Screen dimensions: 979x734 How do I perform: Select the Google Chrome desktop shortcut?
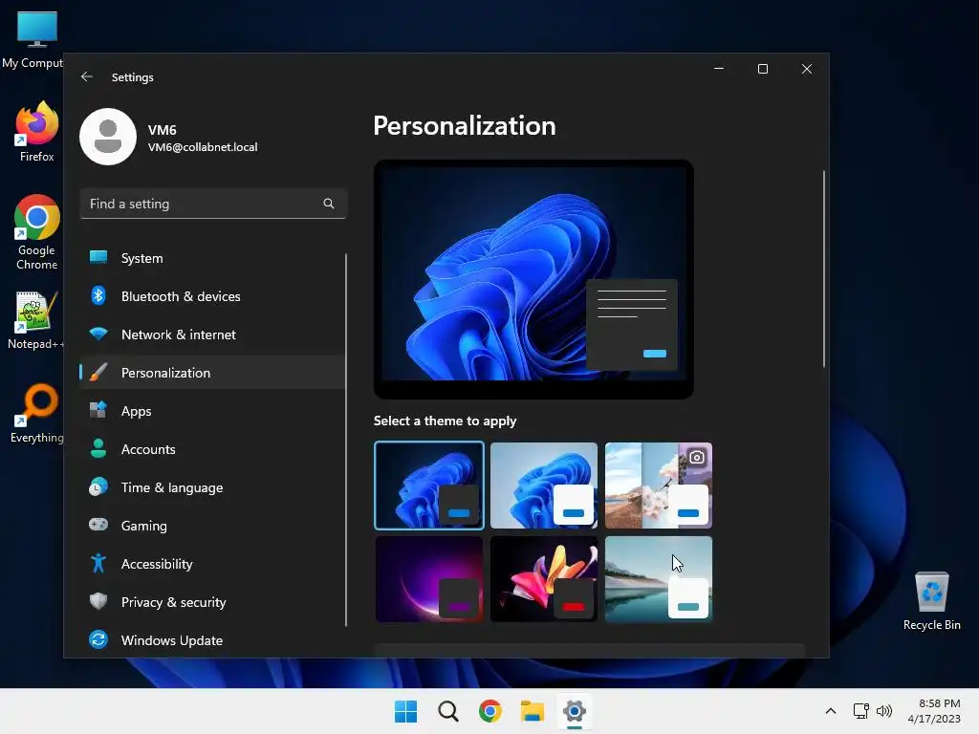tap(36, 232)
